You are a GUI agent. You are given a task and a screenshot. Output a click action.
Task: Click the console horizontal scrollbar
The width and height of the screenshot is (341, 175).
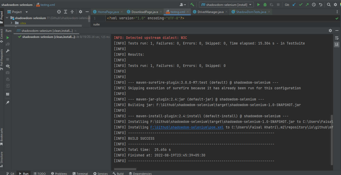[125, 169]
